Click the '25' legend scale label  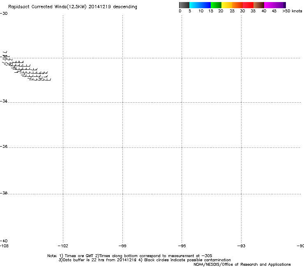pyautogui.click(x=232, y=11)
